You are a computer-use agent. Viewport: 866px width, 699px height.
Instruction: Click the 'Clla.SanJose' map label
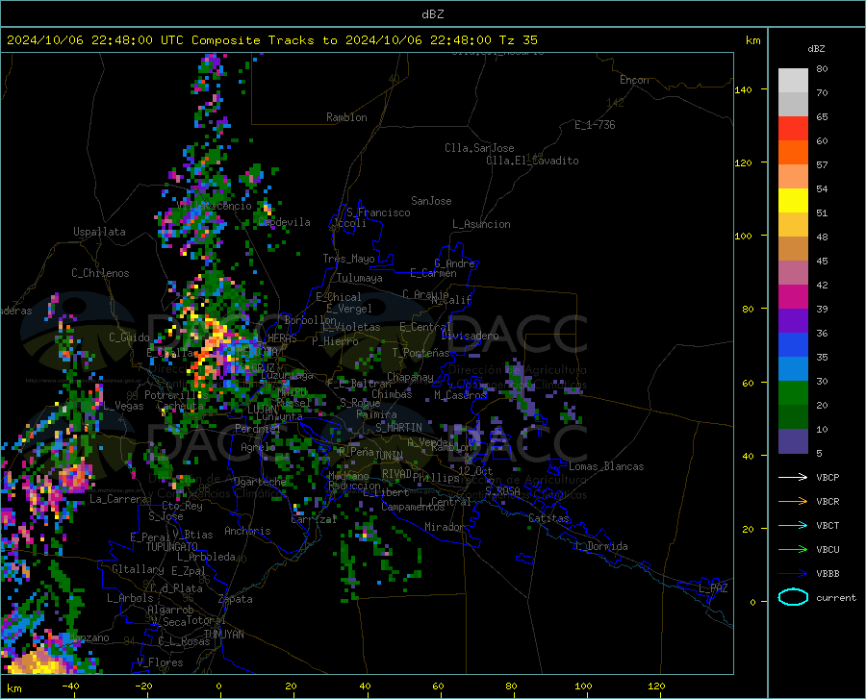[x=479, y=148]
